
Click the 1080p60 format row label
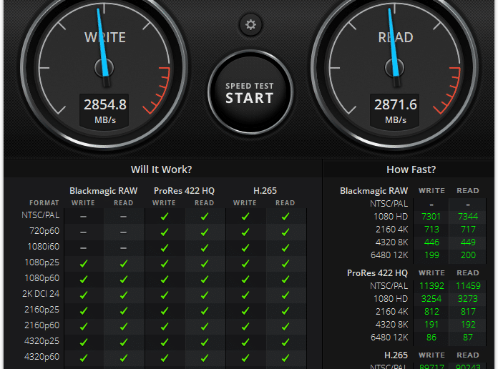[42, 278]
